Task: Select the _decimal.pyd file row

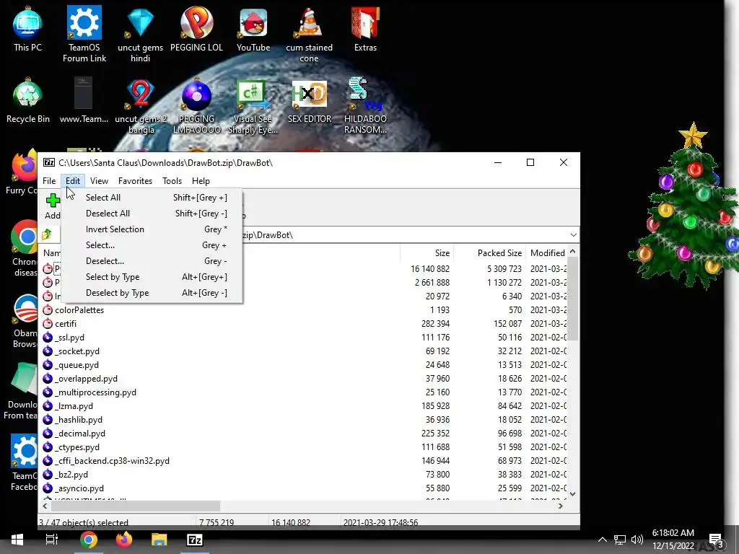Action: 305,433
